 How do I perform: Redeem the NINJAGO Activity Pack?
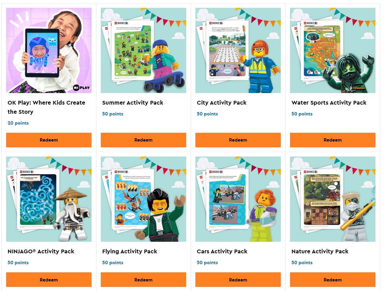click(x=49, y=279)
